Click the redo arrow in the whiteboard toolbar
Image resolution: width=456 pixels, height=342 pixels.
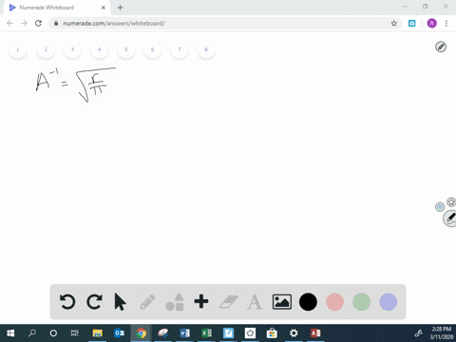coord(94,302)
